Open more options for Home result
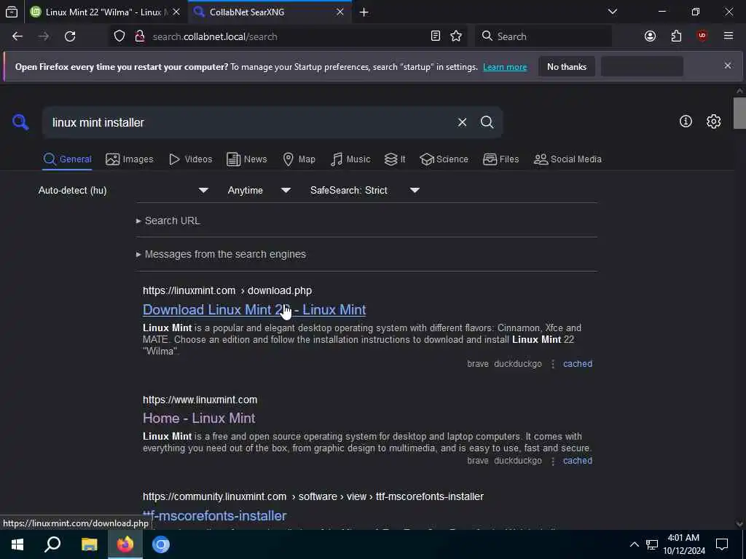This screenshot has width=746, height=559. [x=552, y=461]
